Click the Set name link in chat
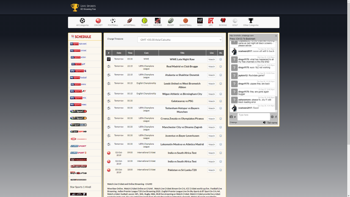This screenshot has width=350, height=197. (x=272, y=123)
